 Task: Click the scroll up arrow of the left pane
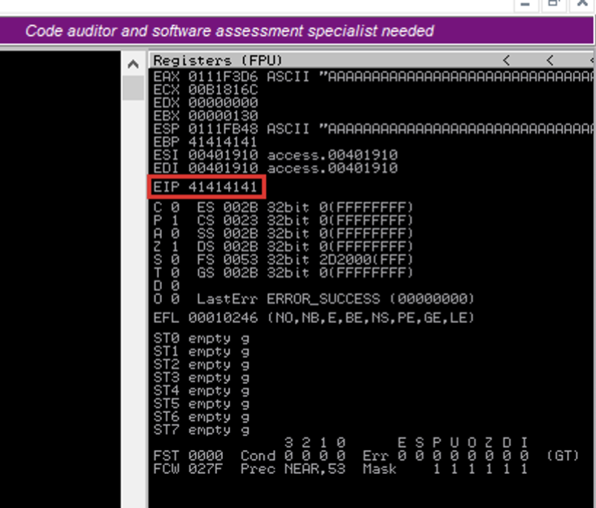(x=133, y=63)
